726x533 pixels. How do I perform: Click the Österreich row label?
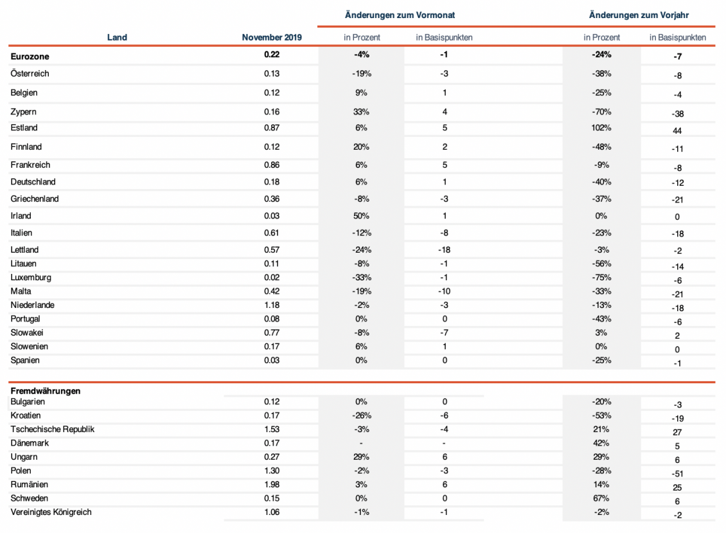[30, 74]
